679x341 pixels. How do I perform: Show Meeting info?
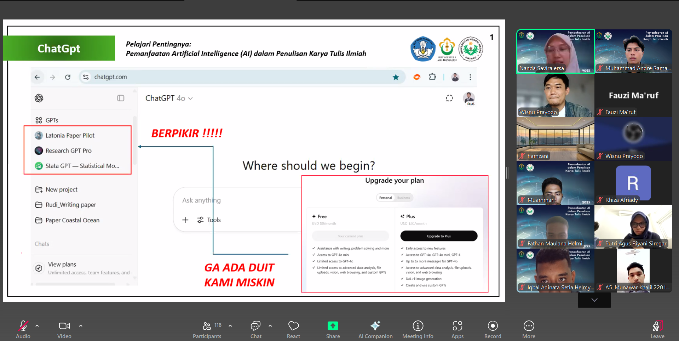pos(418,329)
